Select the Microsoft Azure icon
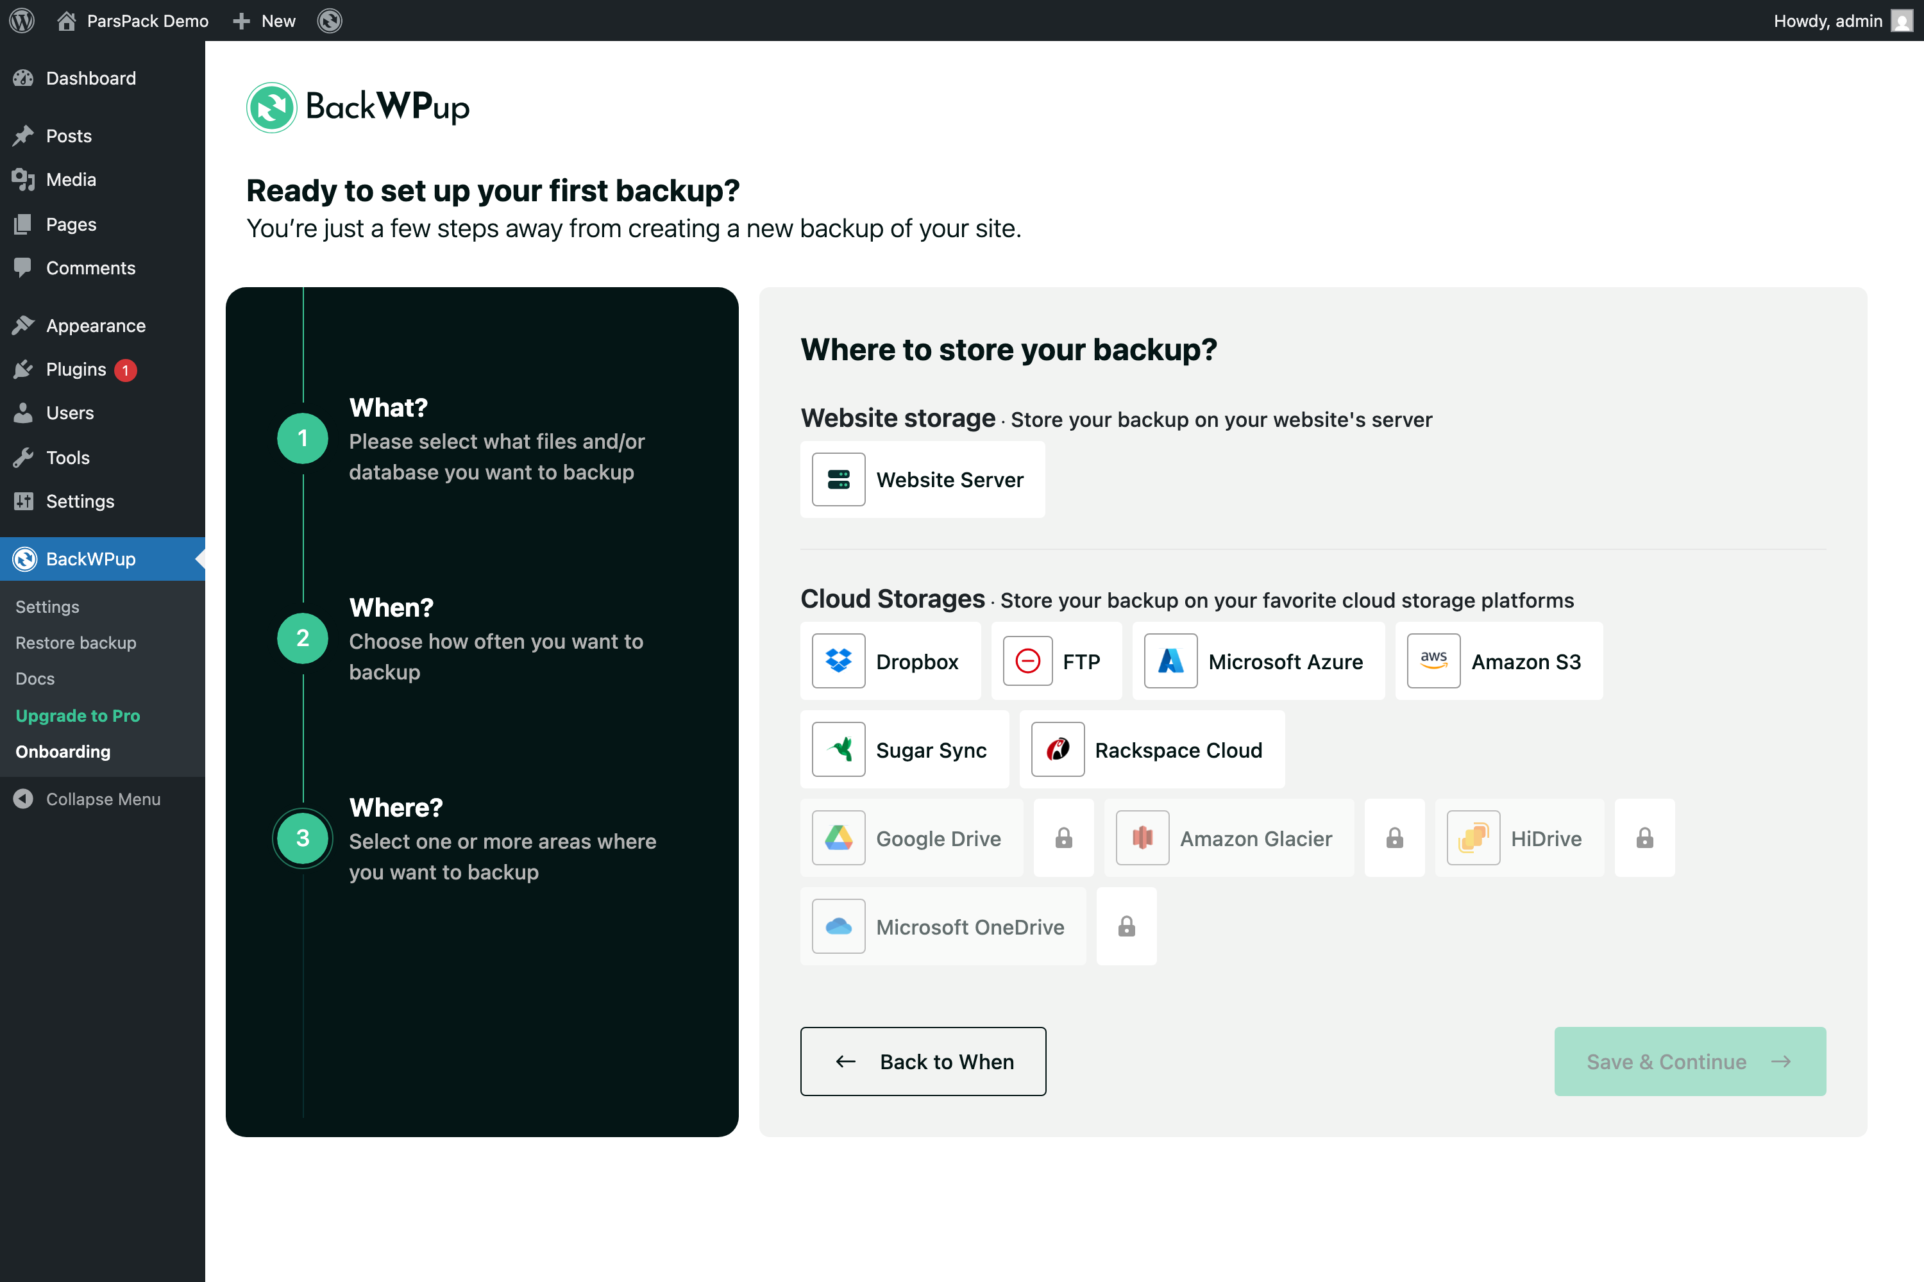 1170,661
